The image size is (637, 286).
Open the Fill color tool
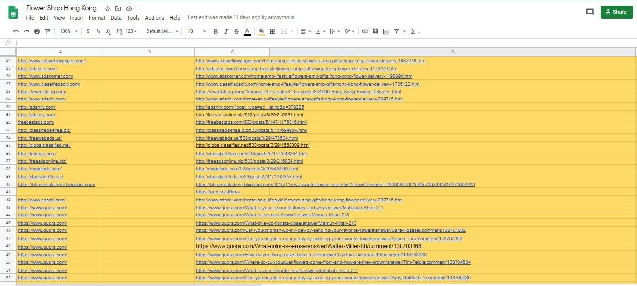(x=261, y=31)
